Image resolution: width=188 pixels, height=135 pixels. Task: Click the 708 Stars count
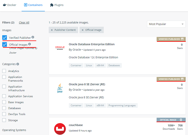tap(180, 127)
